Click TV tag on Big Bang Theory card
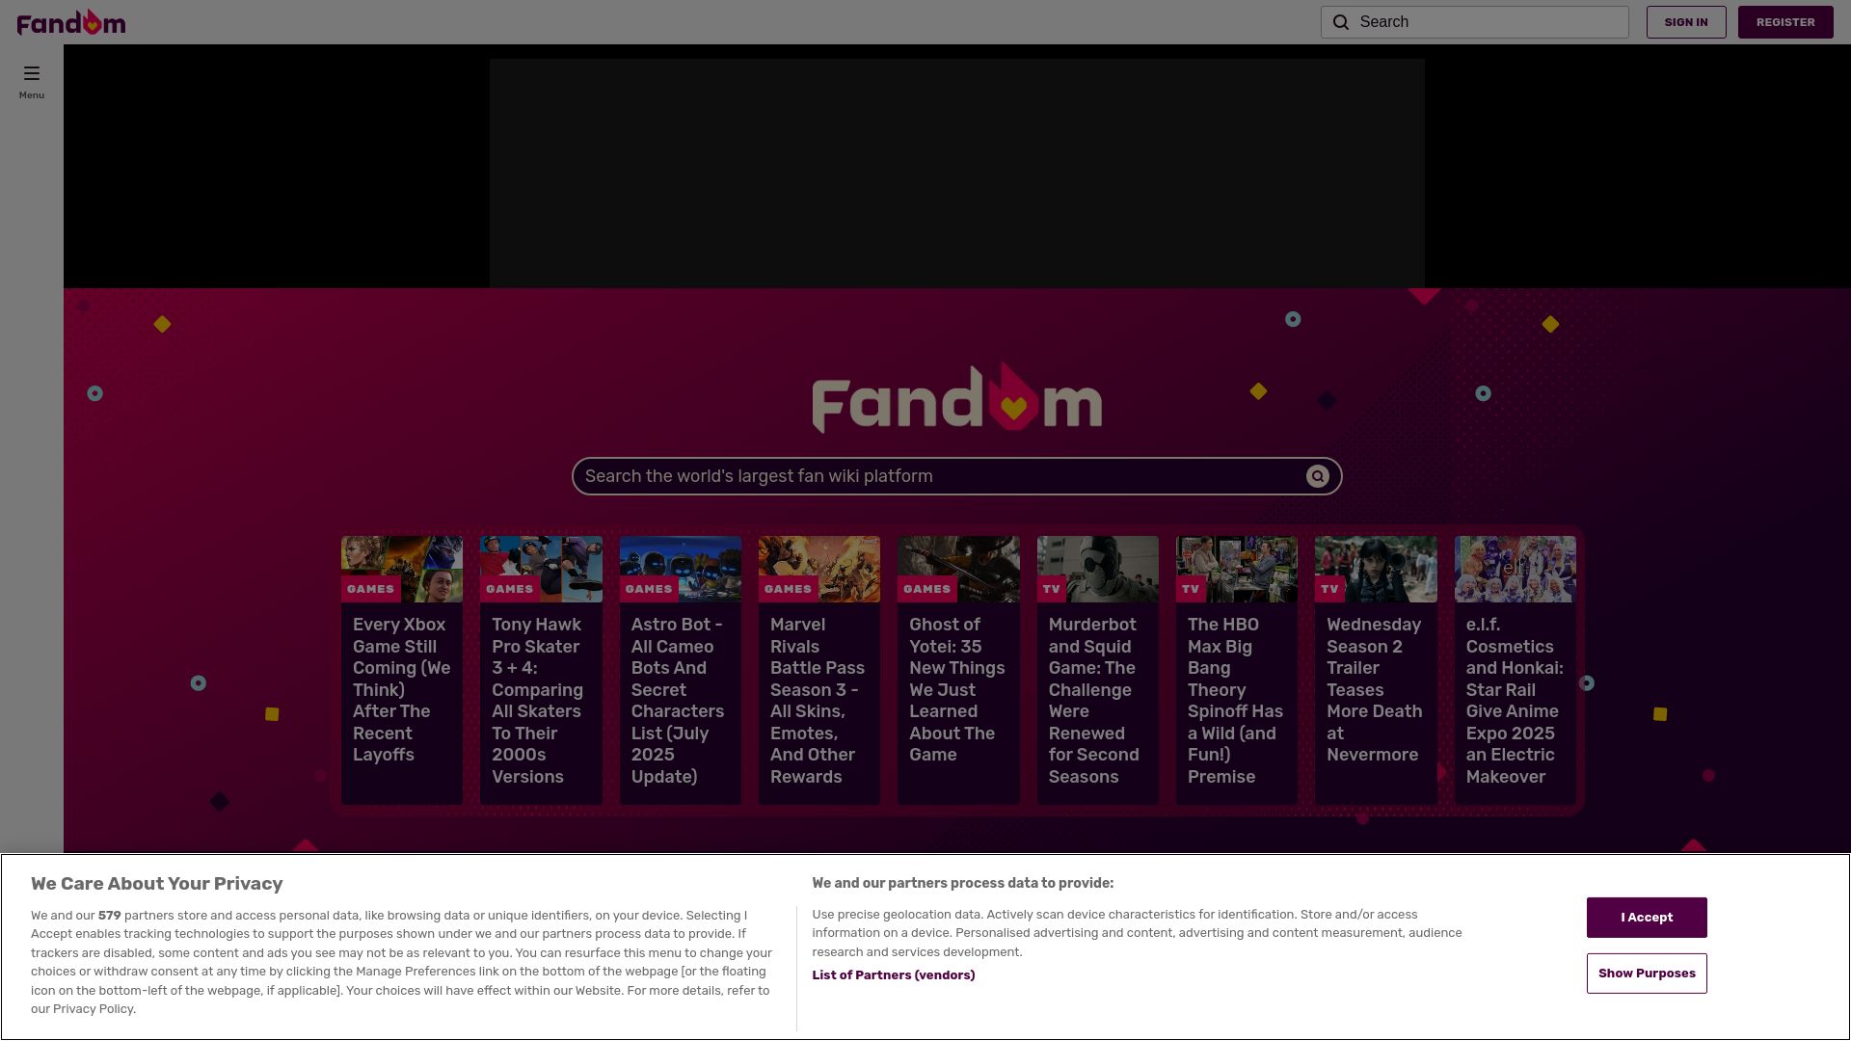The height and width of the screenshot is (1041, 1851). tap(1191, 589)
